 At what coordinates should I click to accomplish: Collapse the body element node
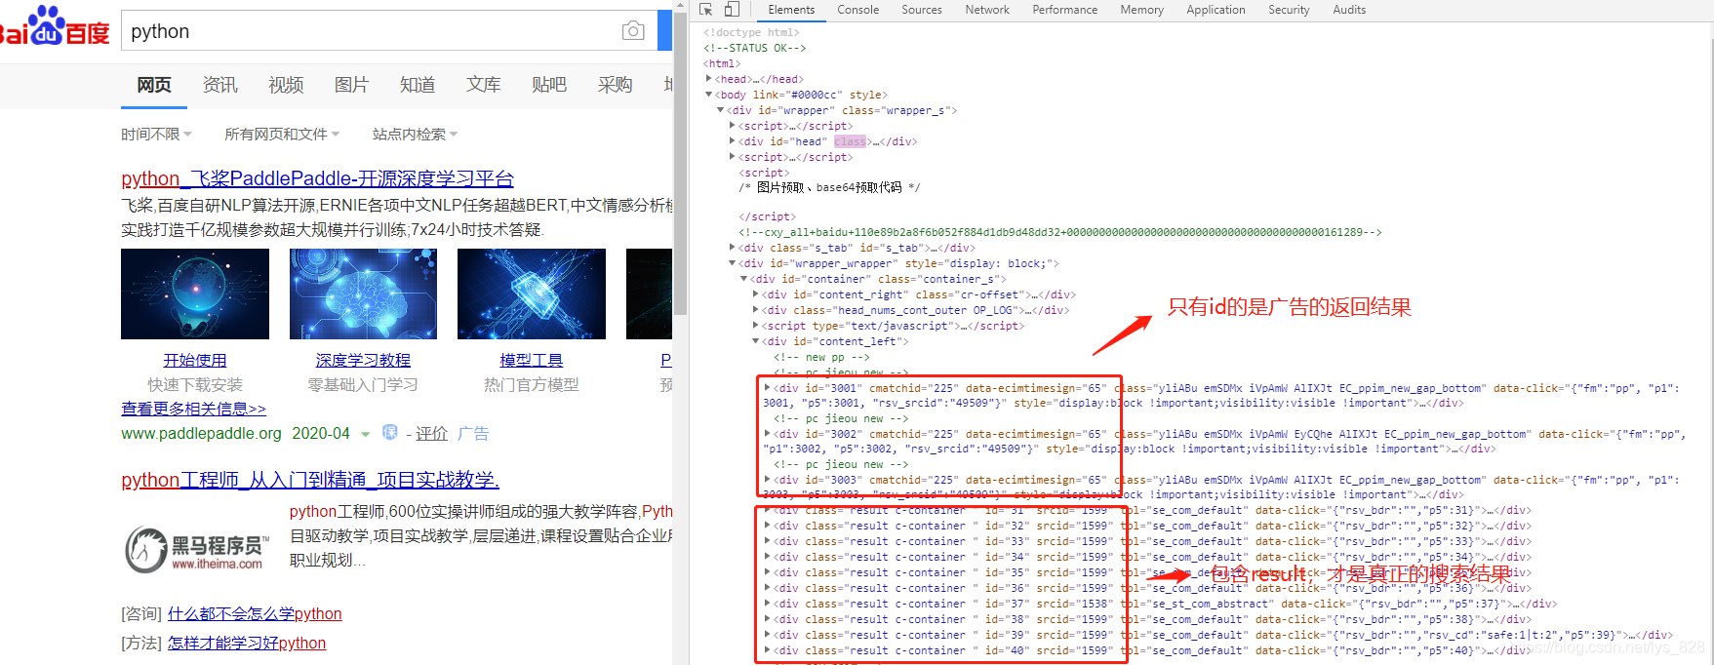pos(709,95)
